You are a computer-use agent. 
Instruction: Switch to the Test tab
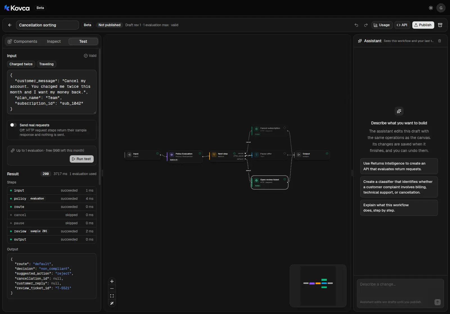coord(83,41)
